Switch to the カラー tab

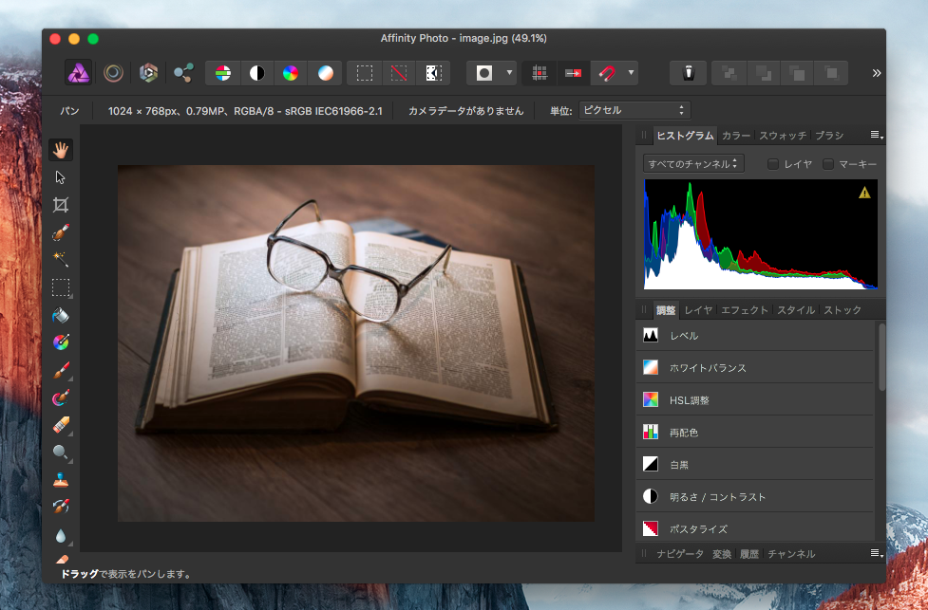pos(736,136)
